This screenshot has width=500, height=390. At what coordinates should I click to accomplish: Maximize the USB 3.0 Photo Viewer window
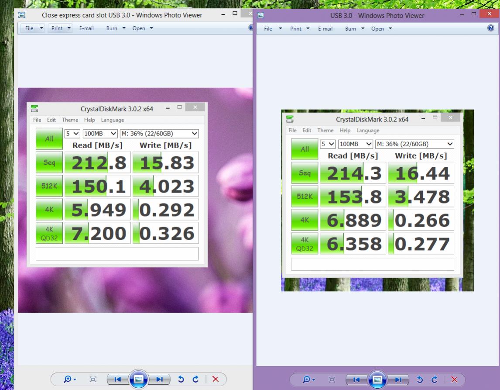[473, 14]
